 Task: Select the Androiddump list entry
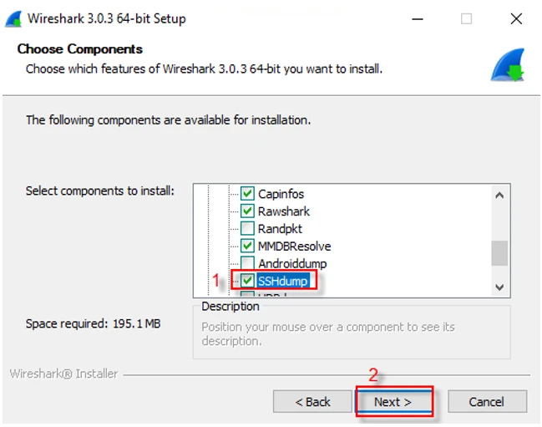(x=292, y=264)
